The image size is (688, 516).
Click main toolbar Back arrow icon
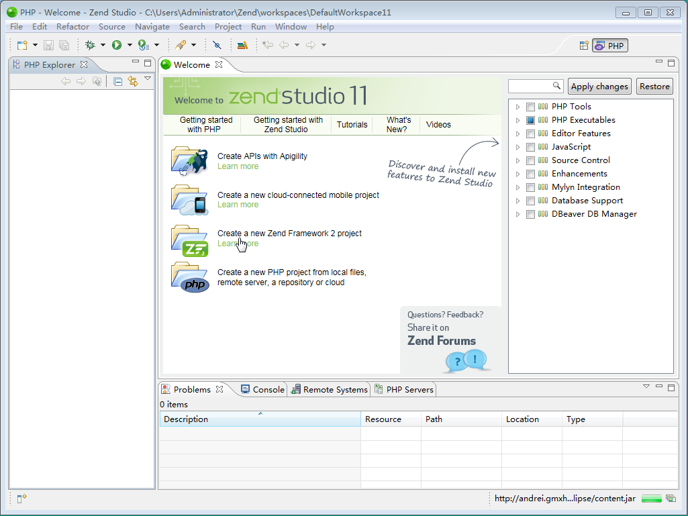285,45
